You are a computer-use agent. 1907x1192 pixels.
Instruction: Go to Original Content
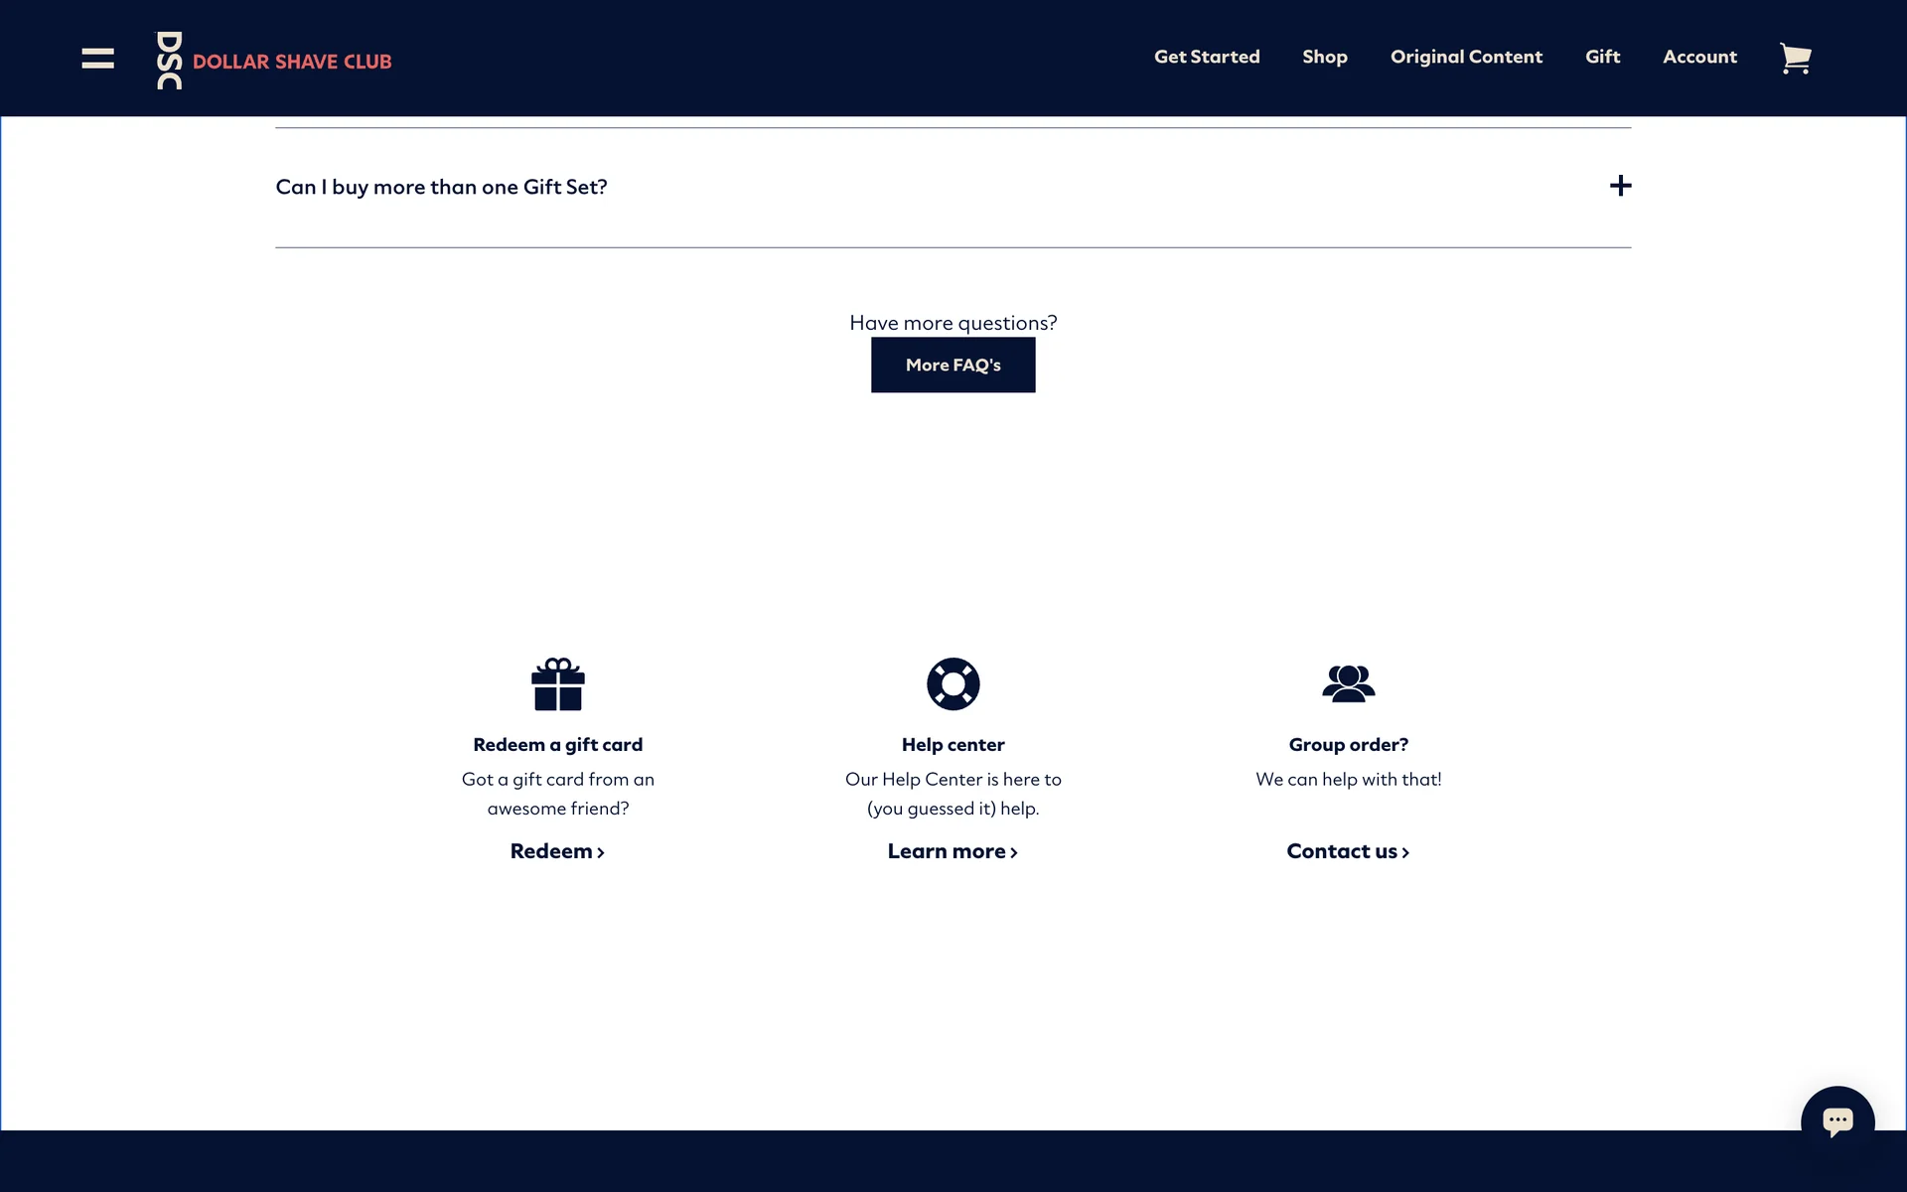pyautogui.click(x=1466, y=57)
